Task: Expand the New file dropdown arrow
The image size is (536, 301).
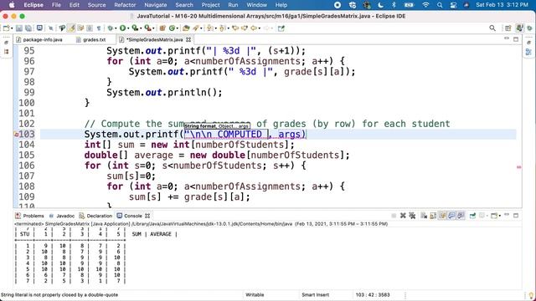Action: 12,28
